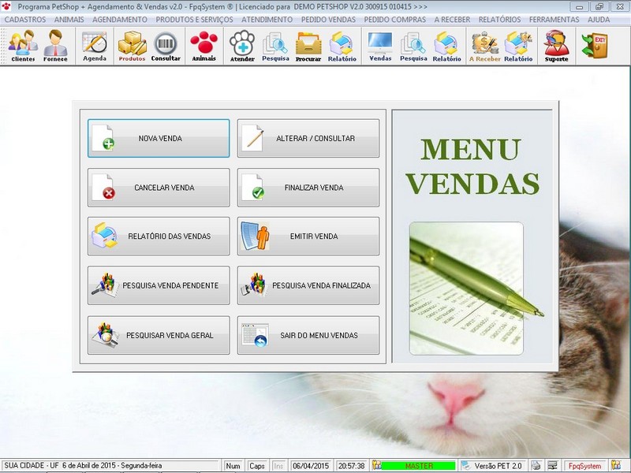Click PESQUISA VENDA FINALIZADA button
Viewport: 631px width, 473px height.
click(x=308, y=285)
